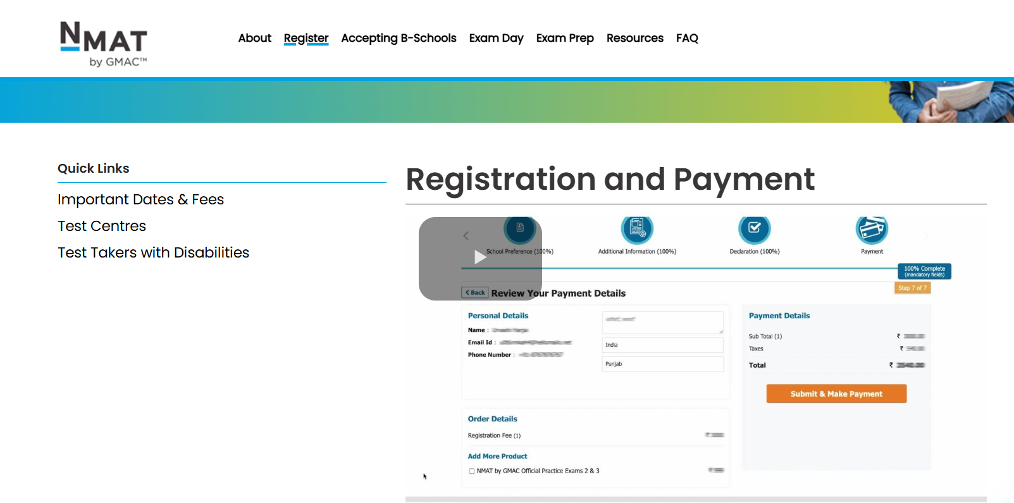Click the Personal Details heading

coord(498,316)
